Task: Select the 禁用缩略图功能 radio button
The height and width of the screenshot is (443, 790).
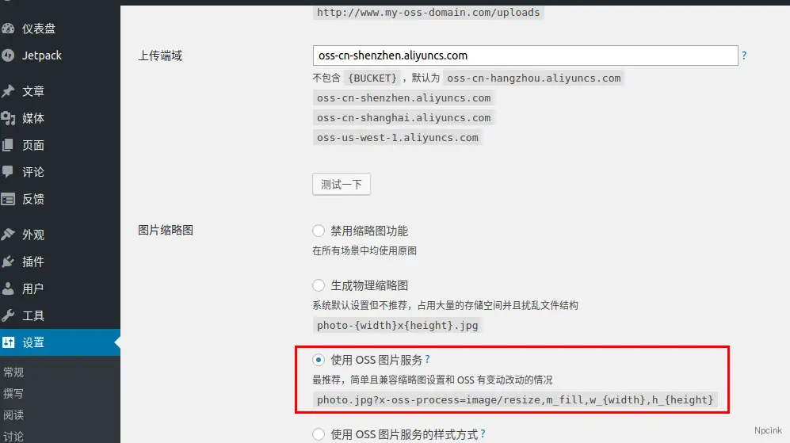Action: point(319,231)
